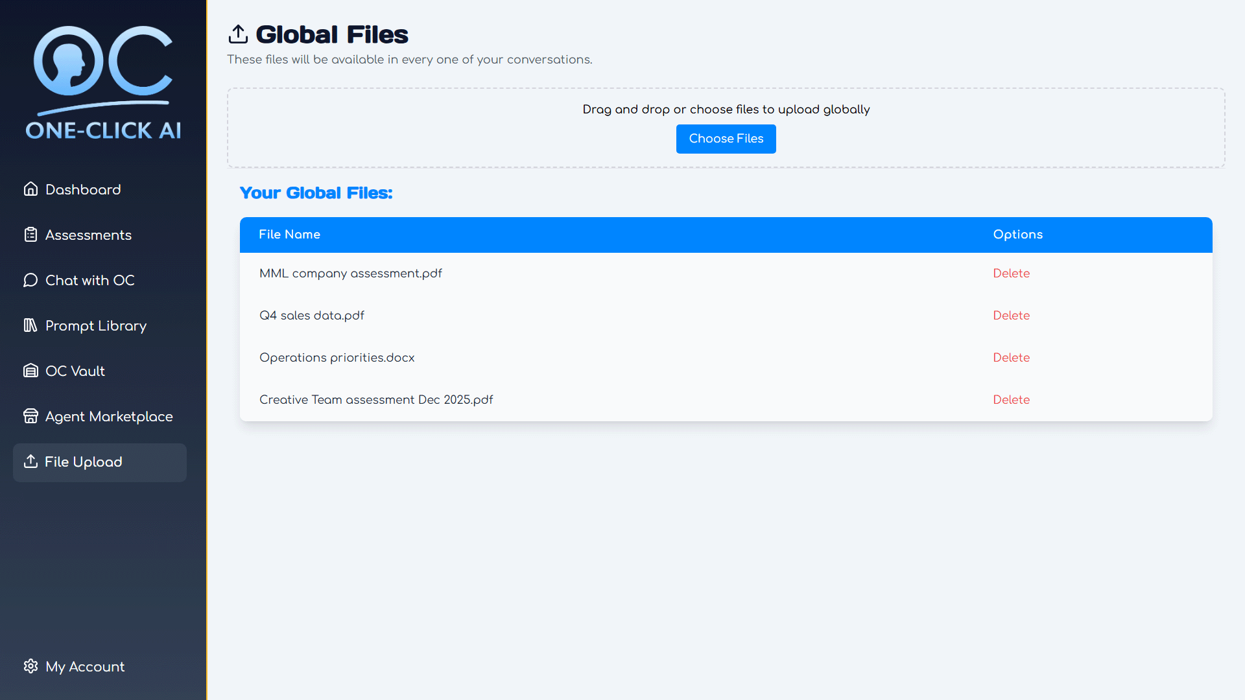Delete Creative Team assessment Dec 2025.pdf

point(1011,400)
